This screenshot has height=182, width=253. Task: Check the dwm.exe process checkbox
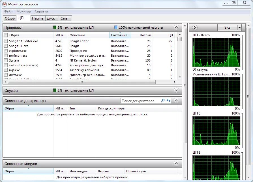[6, 75]
